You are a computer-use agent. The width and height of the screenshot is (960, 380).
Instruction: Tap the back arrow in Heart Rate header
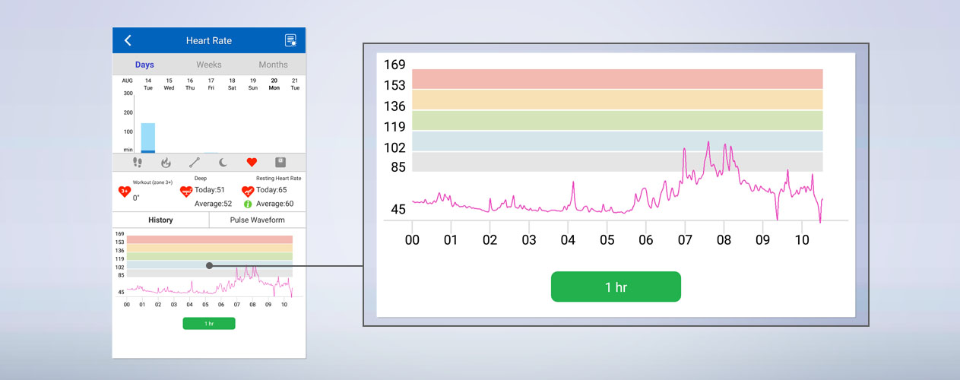[x=128, y=40]
